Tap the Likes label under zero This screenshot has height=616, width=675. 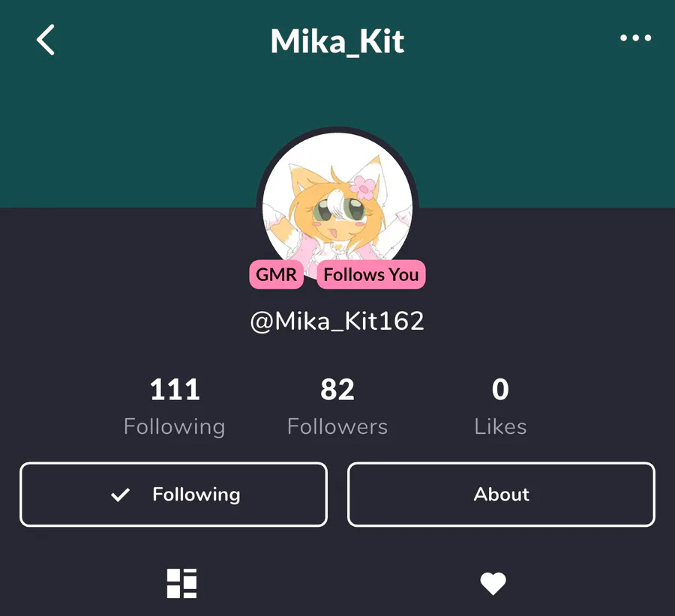pyautogui.click(x=500, y=426)
